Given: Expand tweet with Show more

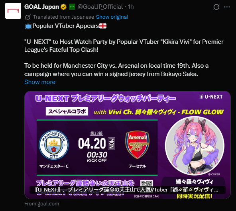Looking at the screenshot, I should click(x=40, y=82).
